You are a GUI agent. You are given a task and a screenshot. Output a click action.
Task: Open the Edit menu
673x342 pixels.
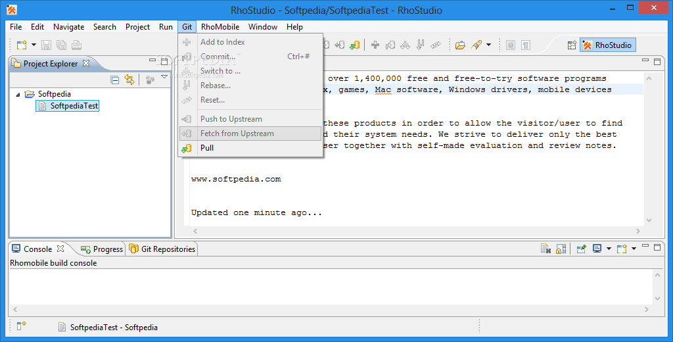[x=37, y=27]
